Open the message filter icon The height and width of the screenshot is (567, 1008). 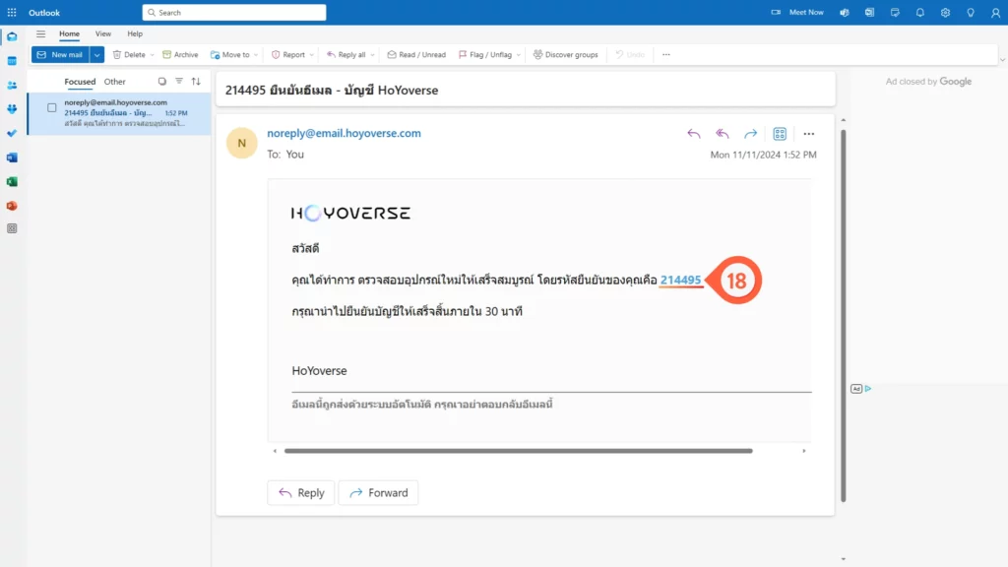point(179,81)
